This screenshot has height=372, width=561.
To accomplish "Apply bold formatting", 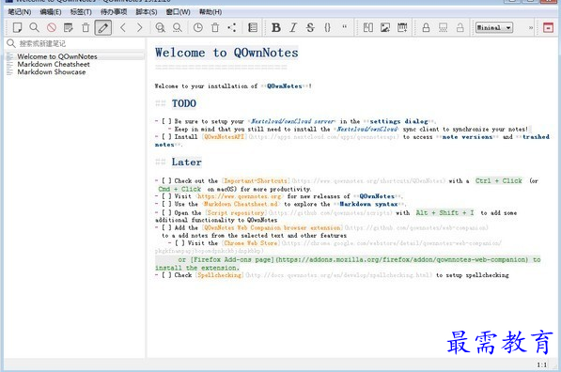I will [x=276, y=27].
